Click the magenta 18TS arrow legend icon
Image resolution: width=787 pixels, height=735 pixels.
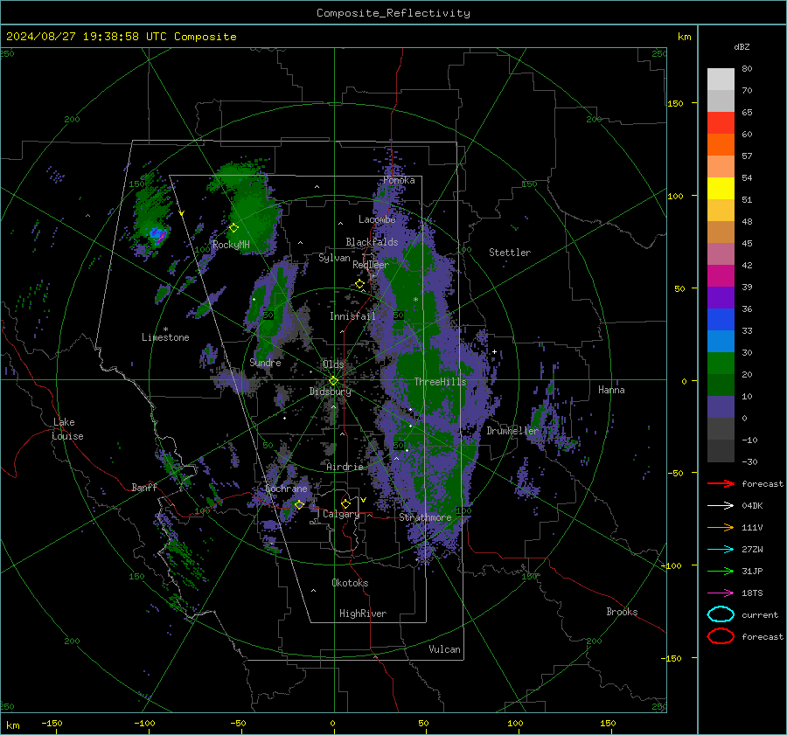(721, 593)
